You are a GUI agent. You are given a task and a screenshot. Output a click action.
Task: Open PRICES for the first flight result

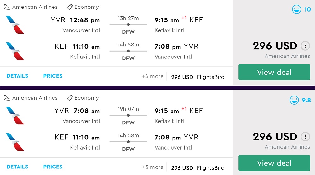coord(53,76)
